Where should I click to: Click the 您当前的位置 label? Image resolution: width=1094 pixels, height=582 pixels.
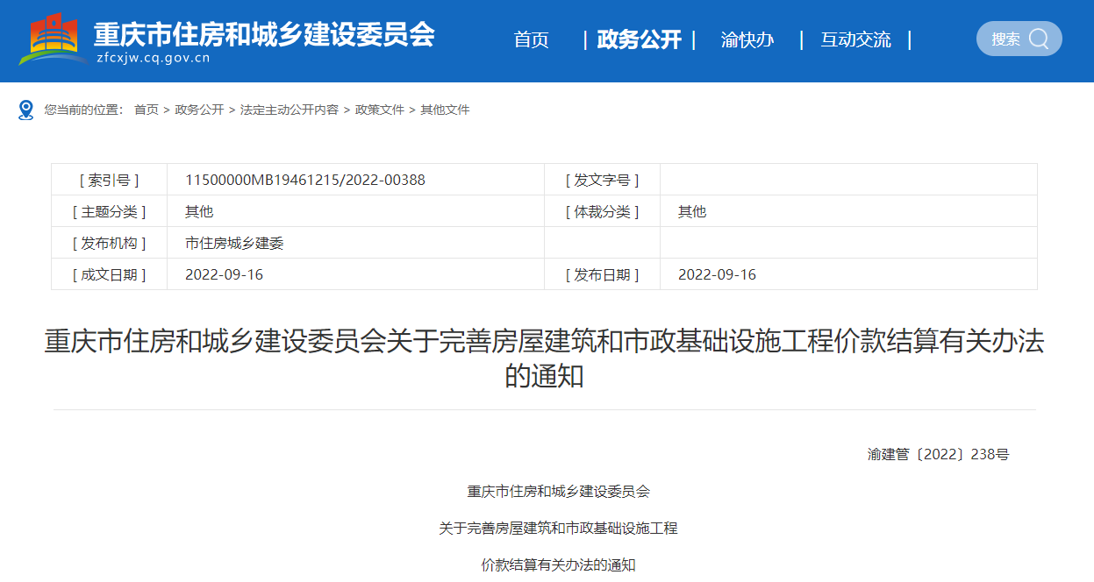click(x=83, y=110)
